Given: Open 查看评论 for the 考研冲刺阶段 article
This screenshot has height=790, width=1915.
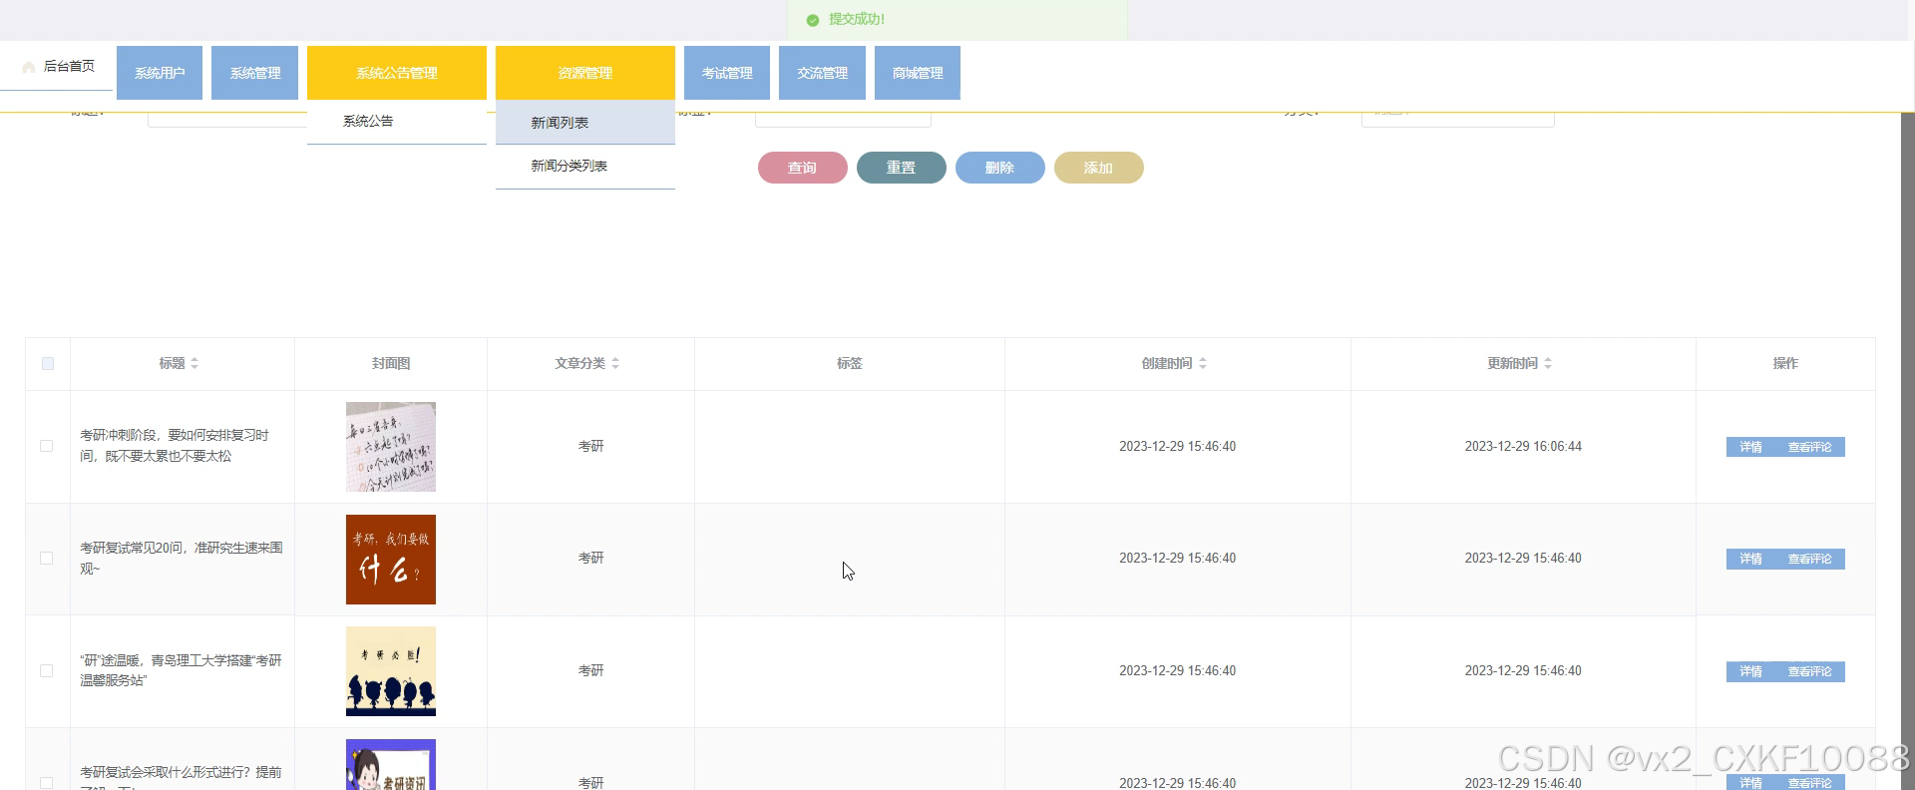Looking at the screenshot, I should tap(1809, 447).
